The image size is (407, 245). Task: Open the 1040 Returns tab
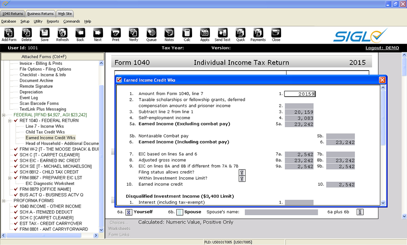click(12, 14)
